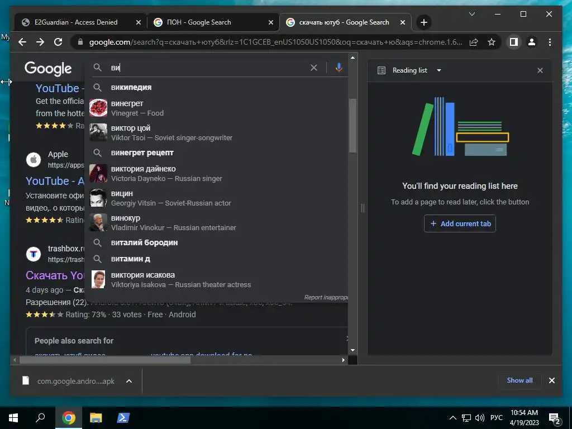
Task: Close the downloads bar
Action: [551, 380]
